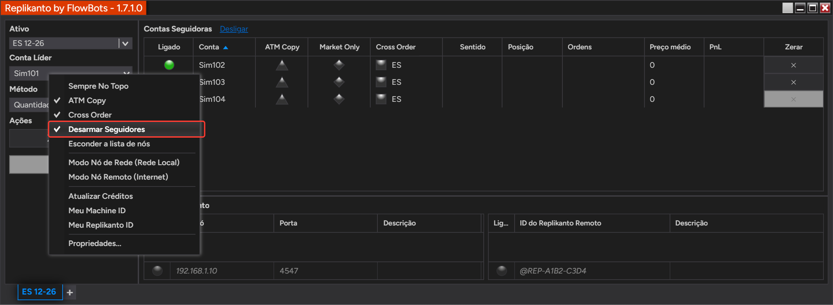The height and width of the screenshot is (305, 833).
Task: Toggle the connection indicator for node 192.168.1.10
Action: pyautogui.click(x=157, y=271)
